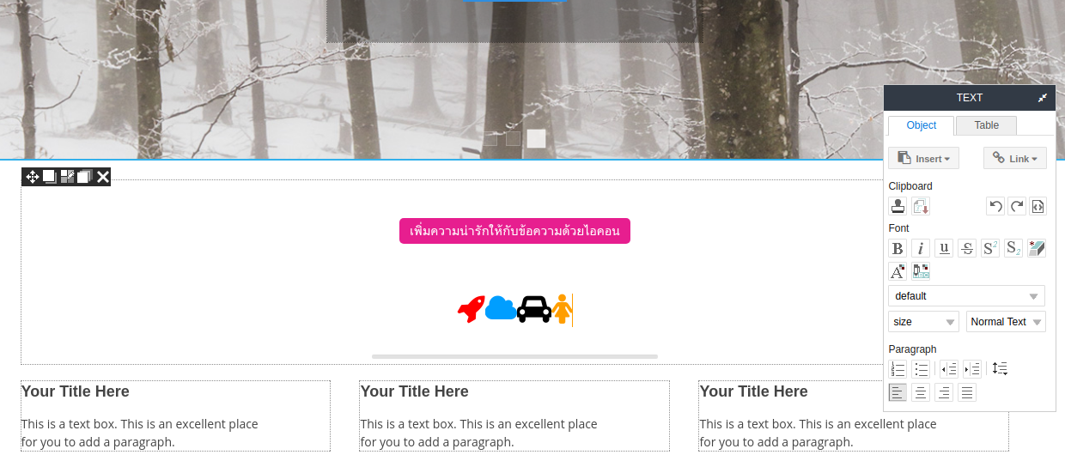Click the text color eraser icon
Screen dimensions: 1065x467
point(1037,248)
